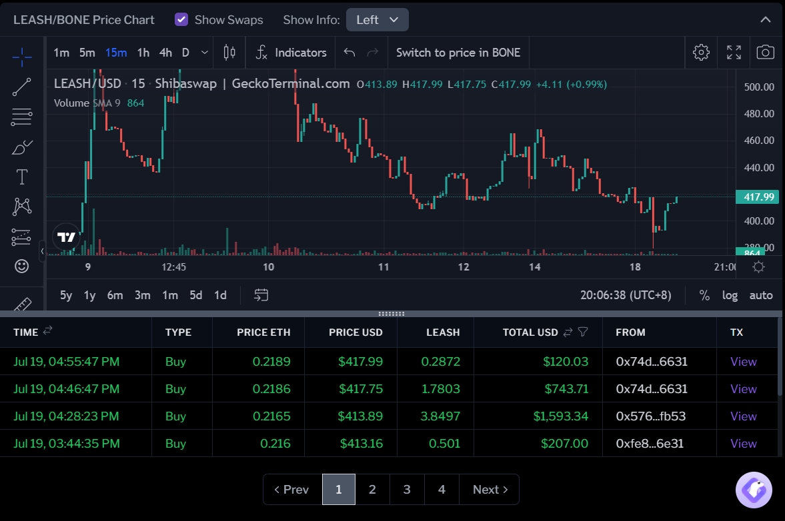The image size is (785, 521).
Task: Open the forecasting and measurement tool
Action: (x=21, y=237)
